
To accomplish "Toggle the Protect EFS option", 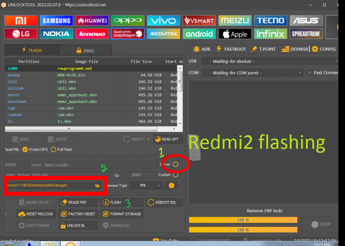I will pyautogui.click(x=35, y=150).
